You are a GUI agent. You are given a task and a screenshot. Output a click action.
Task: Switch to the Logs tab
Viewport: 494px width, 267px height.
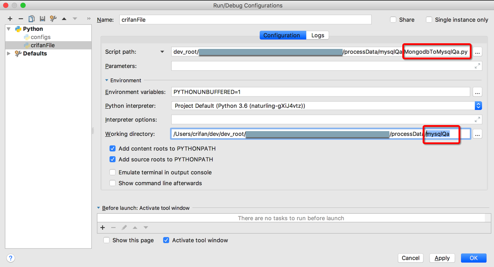[x=318, y=35]
